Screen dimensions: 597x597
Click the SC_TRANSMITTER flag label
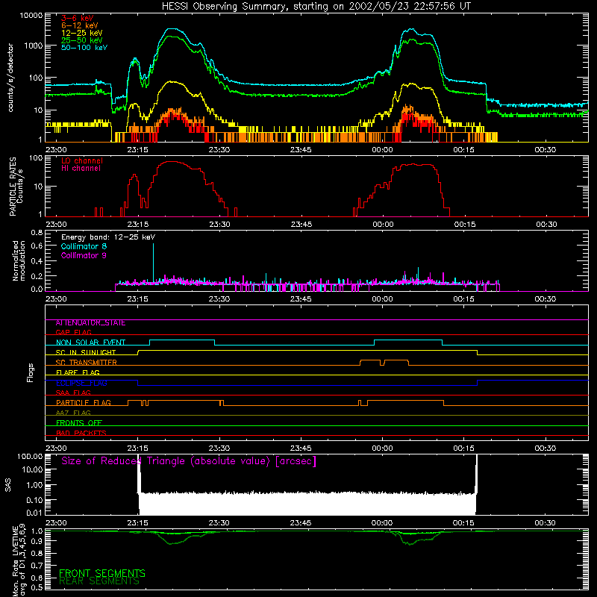(x=87, y=363)
